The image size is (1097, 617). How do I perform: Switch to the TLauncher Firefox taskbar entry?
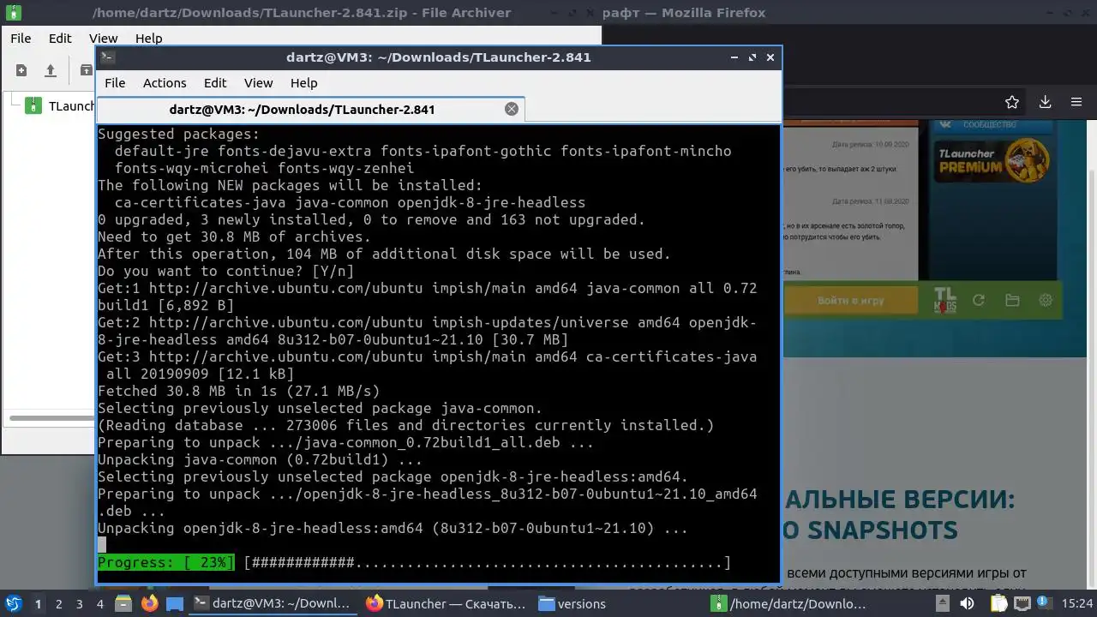[447, 604]
